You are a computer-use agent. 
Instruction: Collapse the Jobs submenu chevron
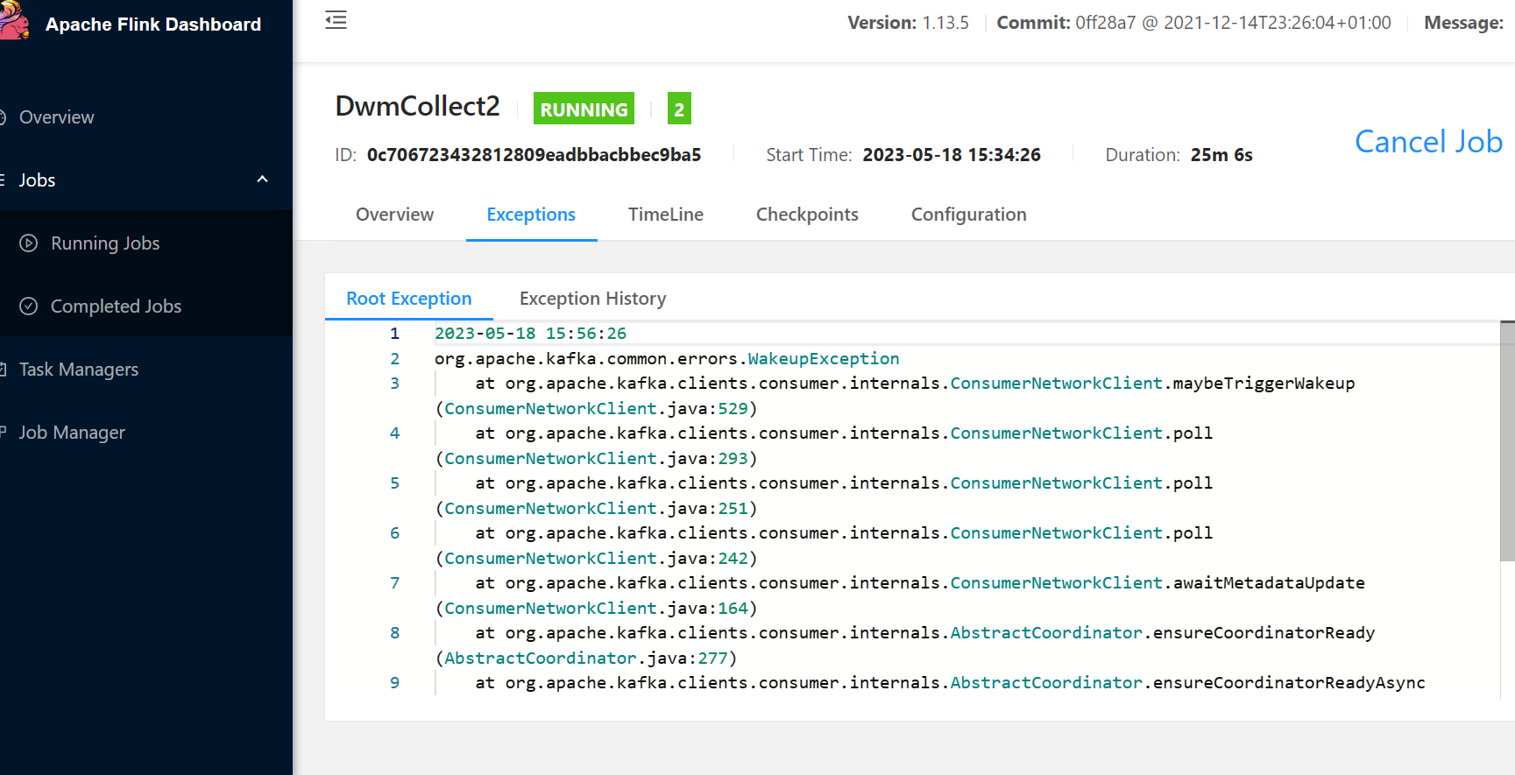(262, 180)
